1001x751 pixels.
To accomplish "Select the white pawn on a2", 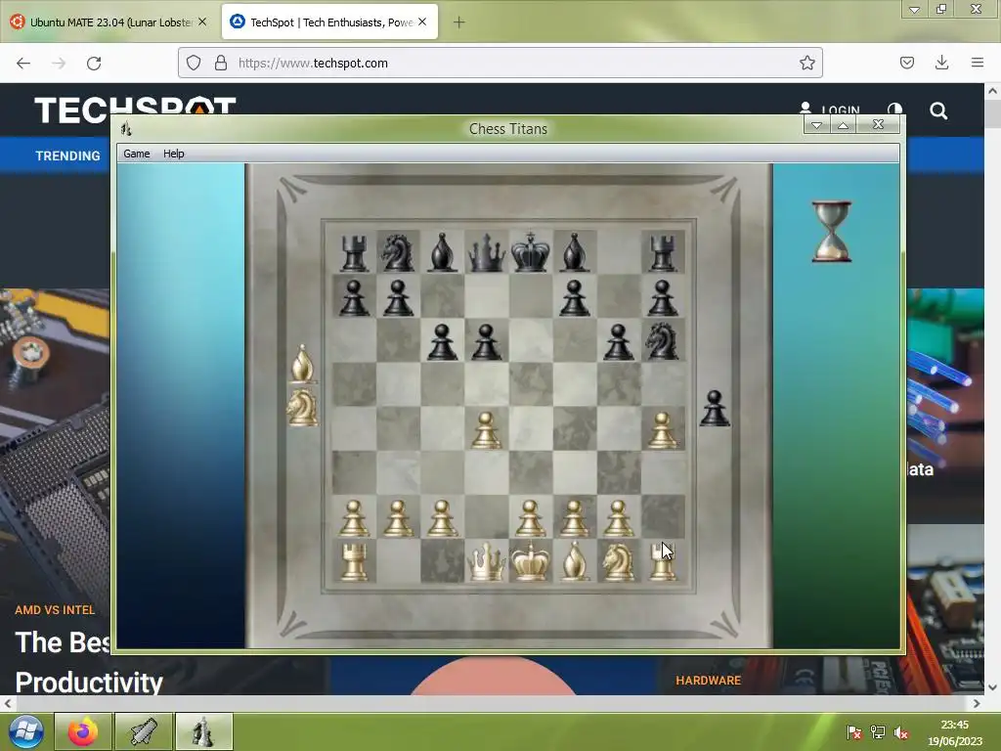I will click(354, 518).
